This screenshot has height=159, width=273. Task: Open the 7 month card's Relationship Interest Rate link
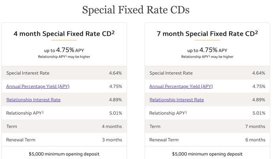point(177,100)
